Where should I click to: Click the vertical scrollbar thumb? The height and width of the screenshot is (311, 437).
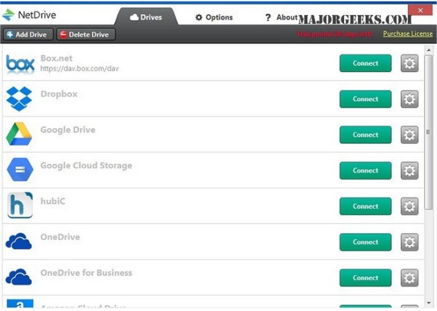tap(429, 132)
